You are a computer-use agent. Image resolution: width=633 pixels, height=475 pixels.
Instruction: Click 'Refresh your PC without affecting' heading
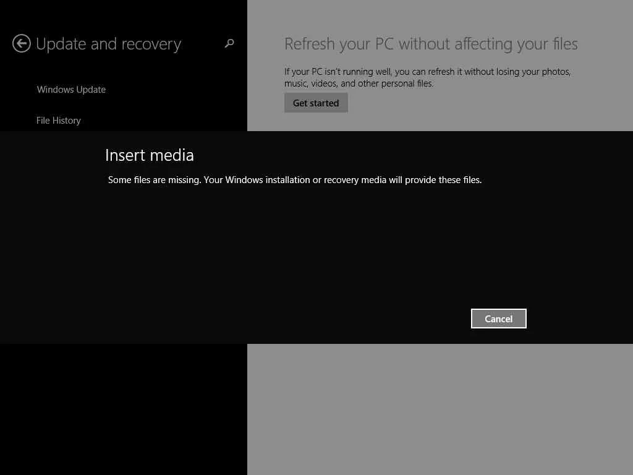point(431,44)
